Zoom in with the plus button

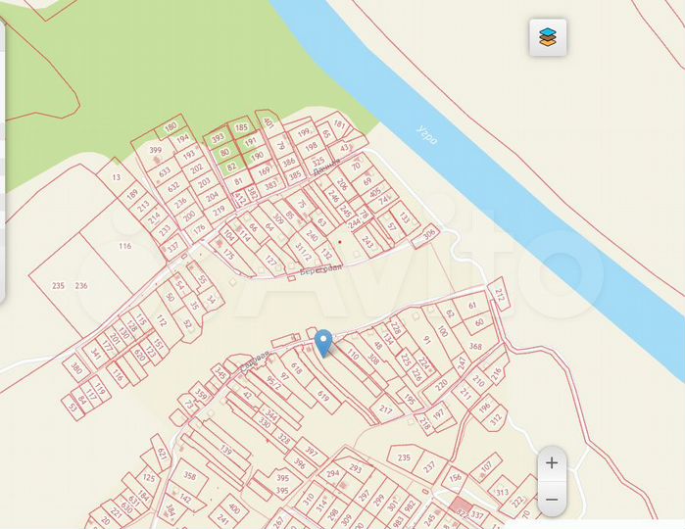tap(552, 463)
